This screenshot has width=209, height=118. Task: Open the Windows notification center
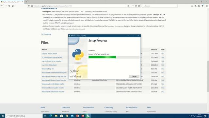(205, 116)
